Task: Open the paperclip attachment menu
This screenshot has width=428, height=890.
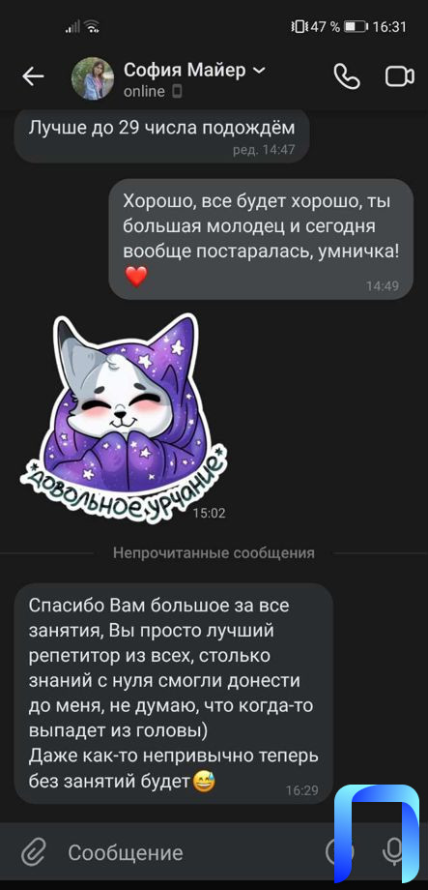Action: 33,852
